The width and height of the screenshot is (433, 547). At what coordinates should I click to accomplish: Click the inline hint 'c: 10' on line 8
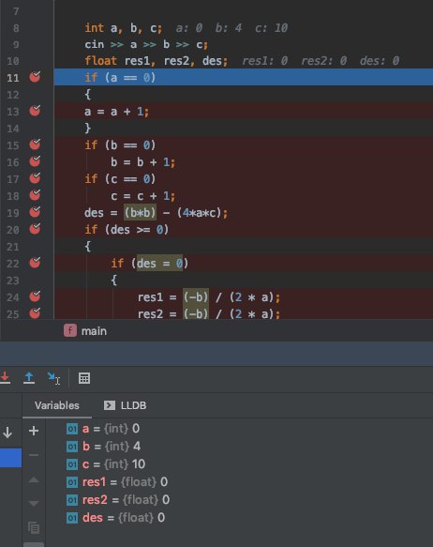[x=272, y=28]
